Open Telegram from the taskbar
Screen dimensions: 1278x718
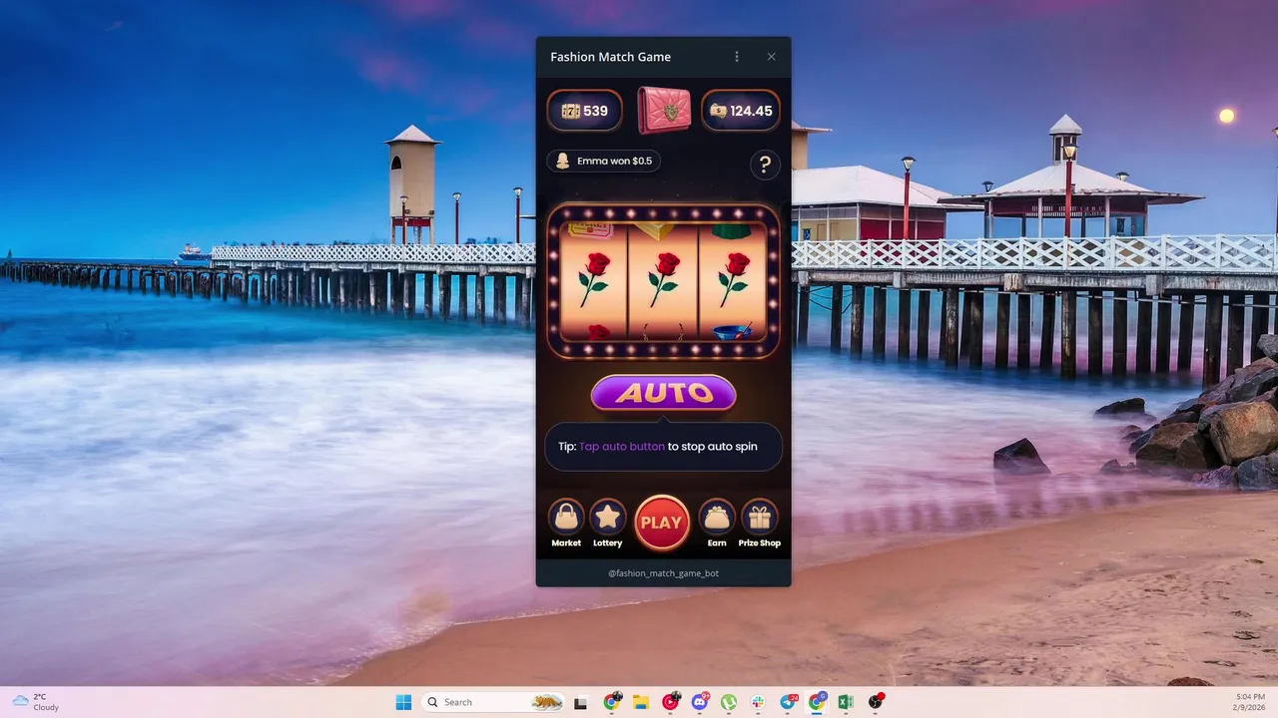coord(789,702)
